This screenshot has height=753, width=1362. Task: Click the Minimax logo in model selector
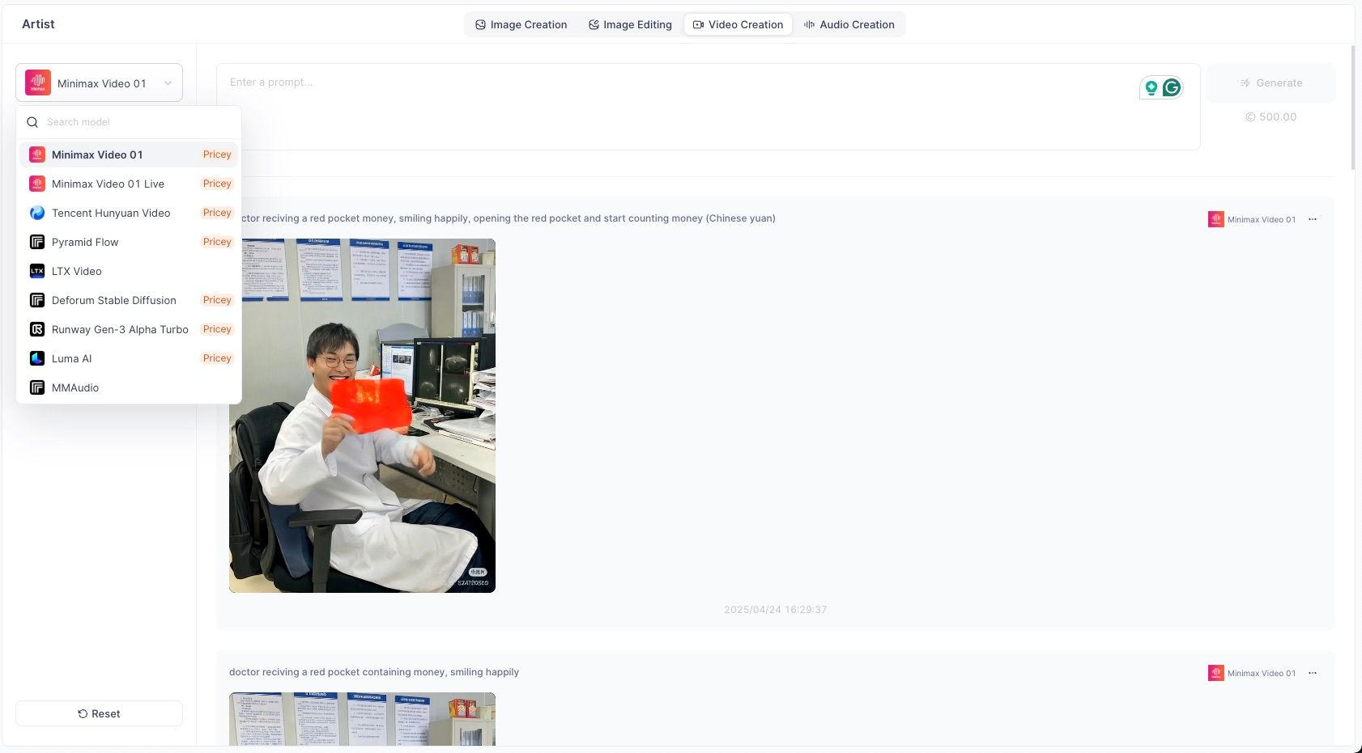click(x=38, y=82)
